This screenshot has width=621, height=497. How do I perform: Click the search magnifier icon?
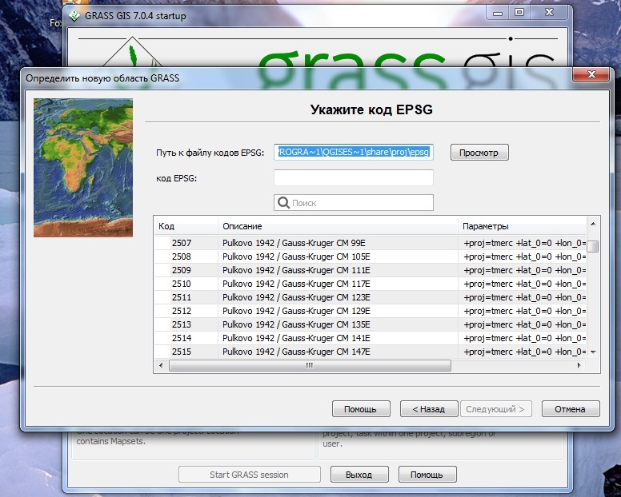click(283, 203)
